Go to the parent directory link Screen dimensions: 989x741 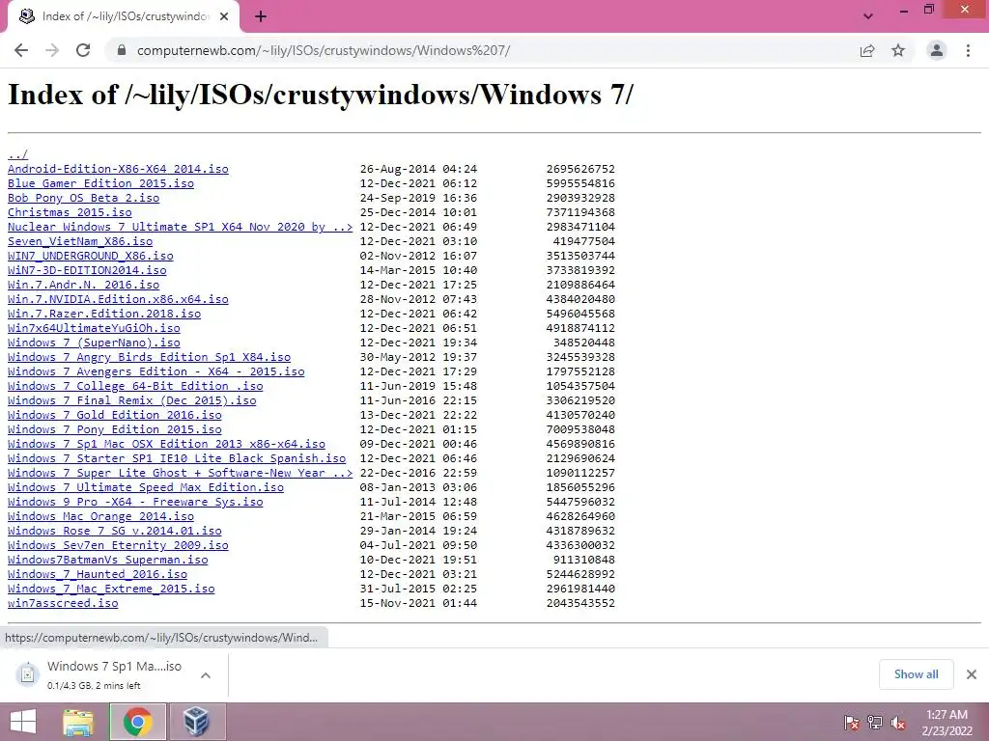tap(17, 154)
